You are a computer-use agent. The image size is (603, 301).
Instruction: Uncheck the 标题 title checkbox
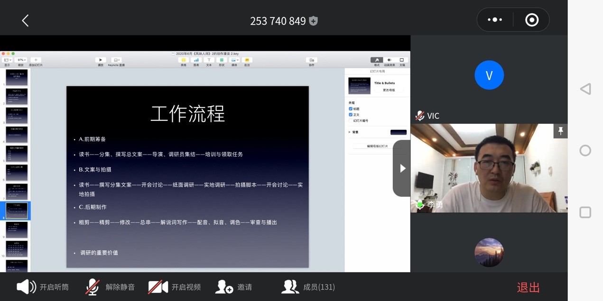[x=351, y=109]
